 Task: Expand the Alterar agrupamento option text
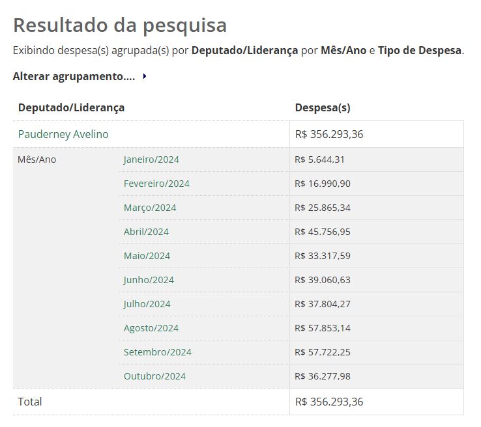coord(74,77)
